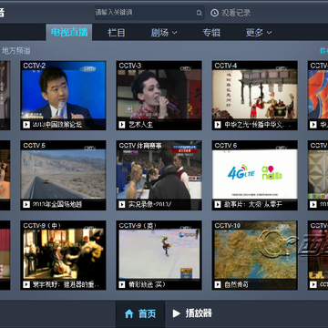The height and width of the screenshot is (328, 328).
Task: Click play icon under CCTV 6 thumbnail
Action: 218,204
